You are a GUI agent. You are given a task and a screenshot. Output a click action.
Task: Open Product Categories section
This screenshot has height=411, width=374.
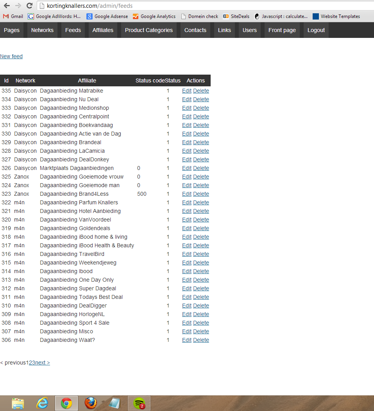tap(149, 30)
